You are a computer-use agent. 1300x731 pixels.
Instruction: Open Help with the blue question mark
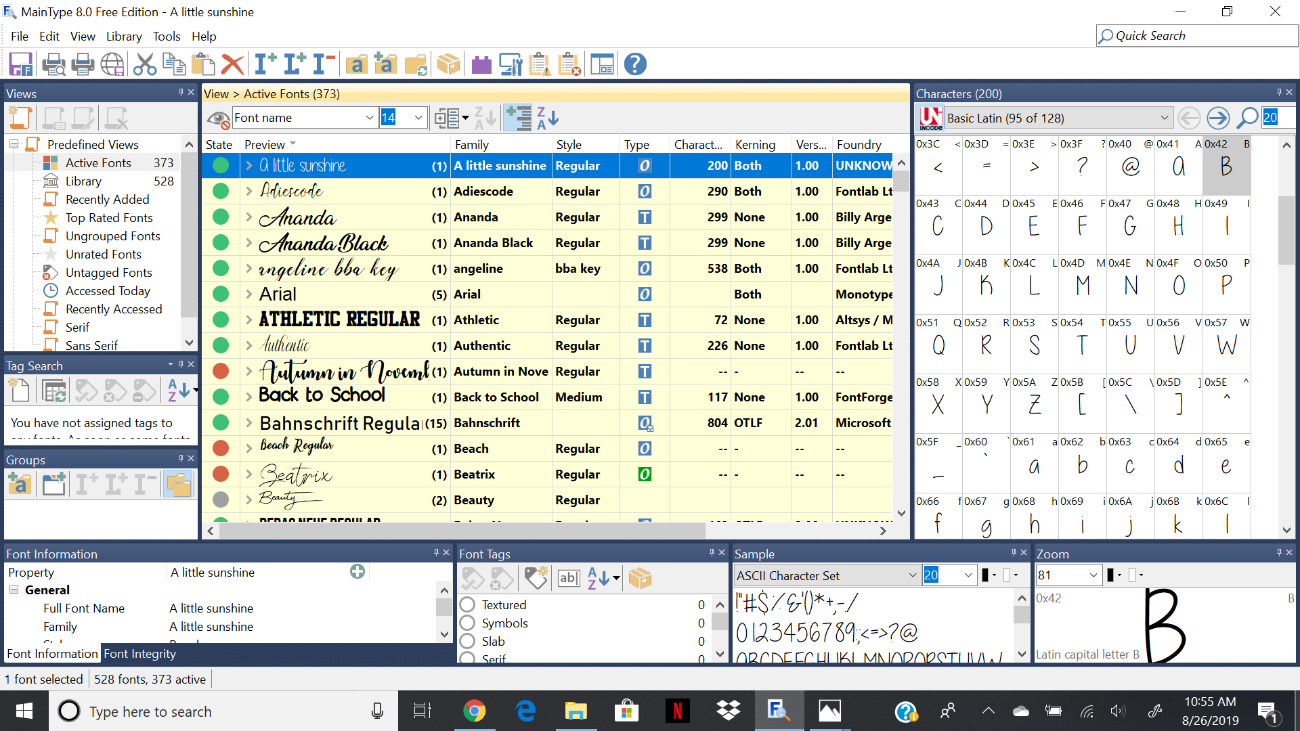click(635, 64)
